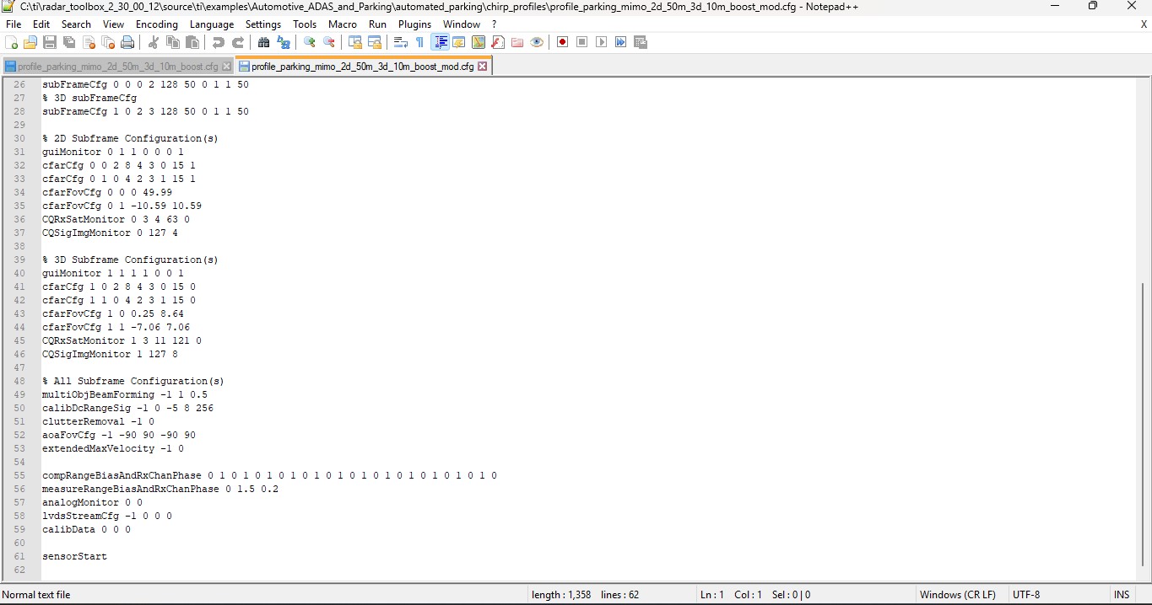Create a new document with New icon

(12, 42)
